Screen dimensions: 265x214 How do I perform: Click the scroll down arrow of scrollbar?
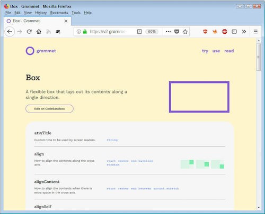(259, 208)
